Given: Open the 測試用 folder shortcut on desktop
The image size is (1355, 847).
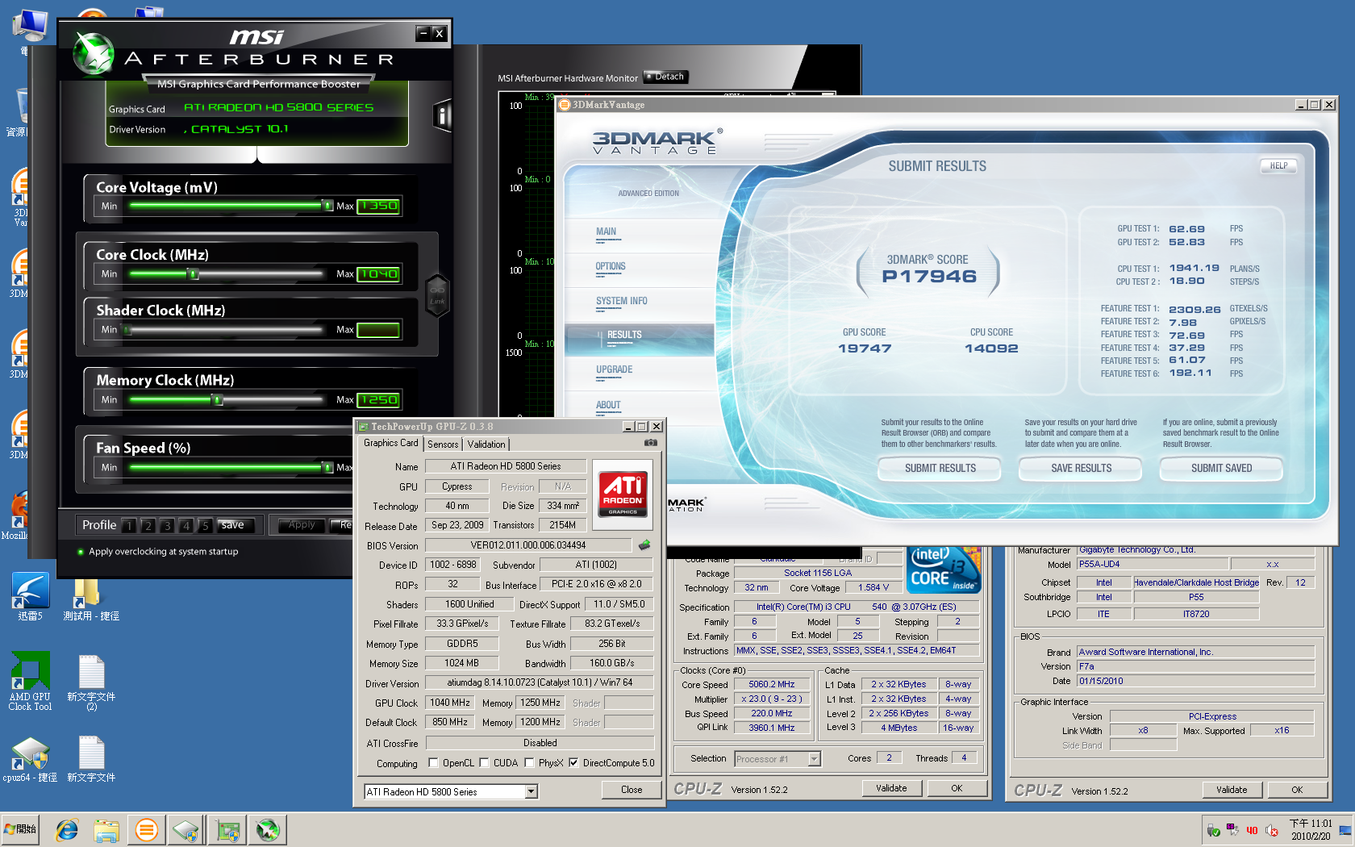Looking at the screenshot, I should click(x=91, y=599).
